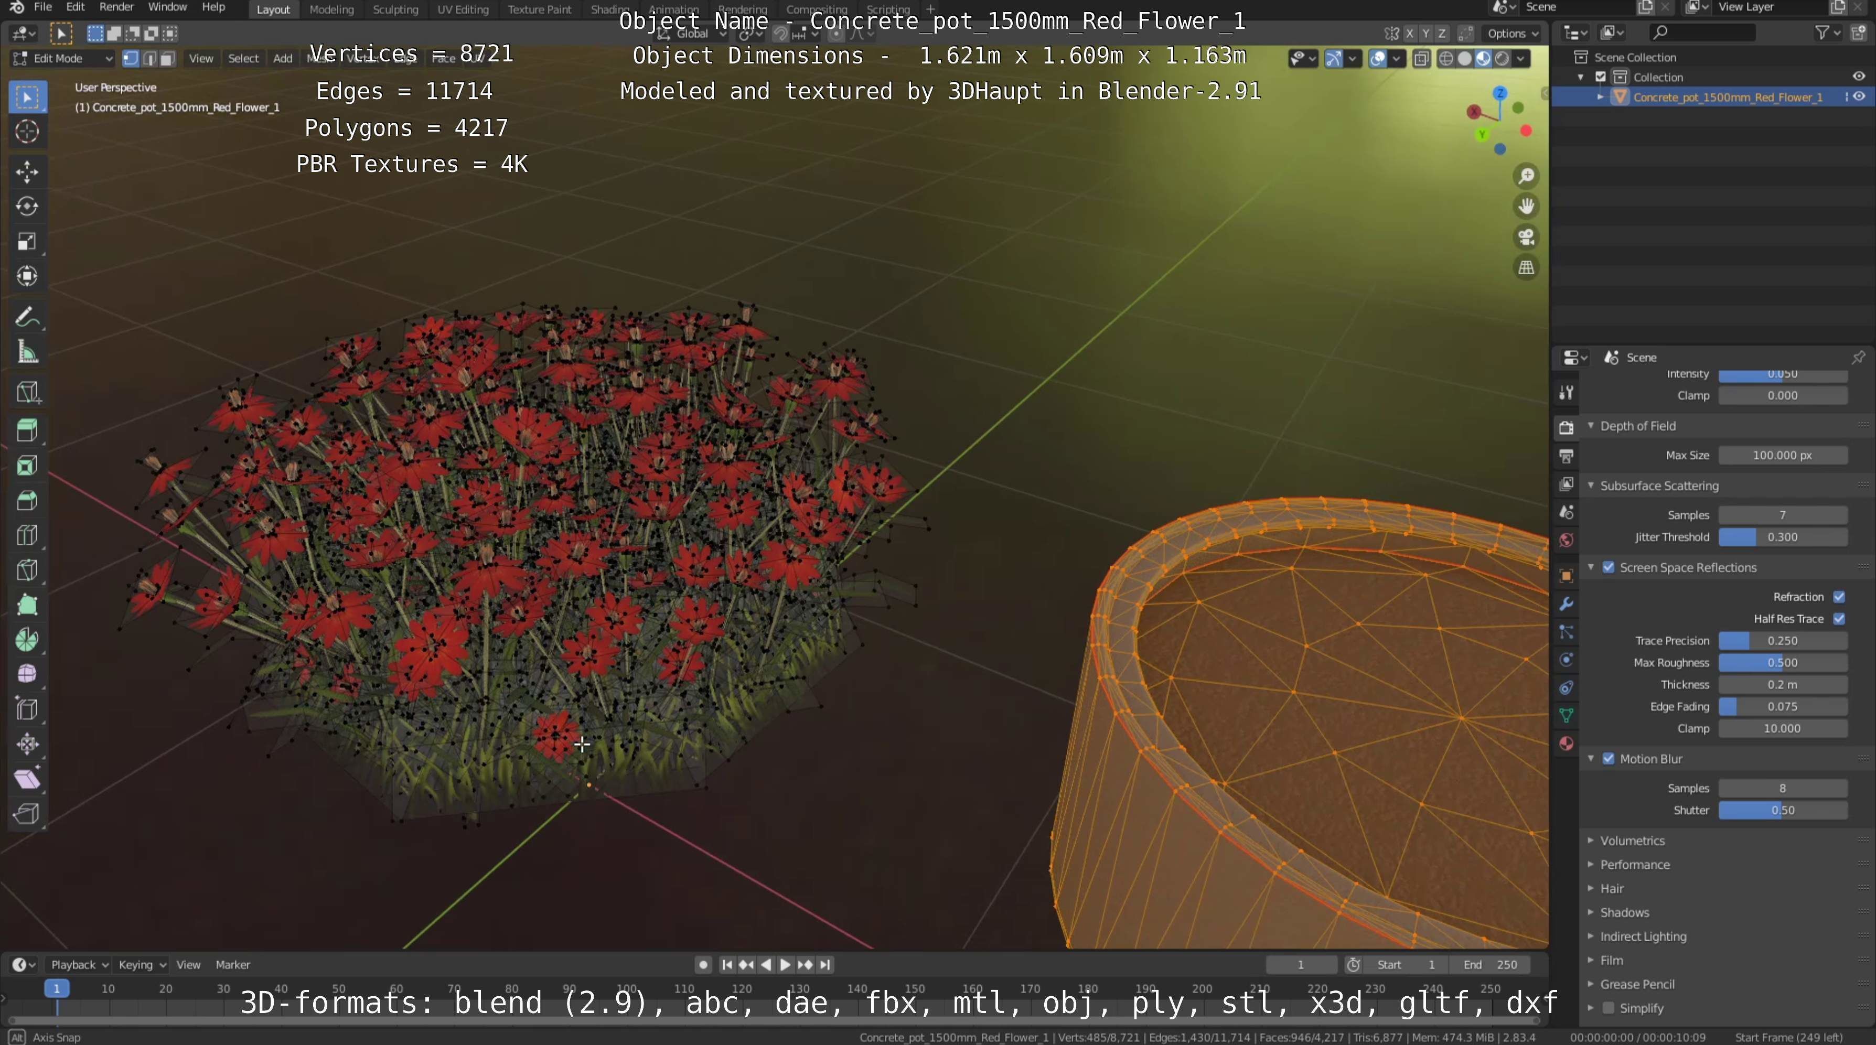The height and width of the screenshot is (1045, 1876).
Task: Open the Output properties tab
Action: (1567, 456)
